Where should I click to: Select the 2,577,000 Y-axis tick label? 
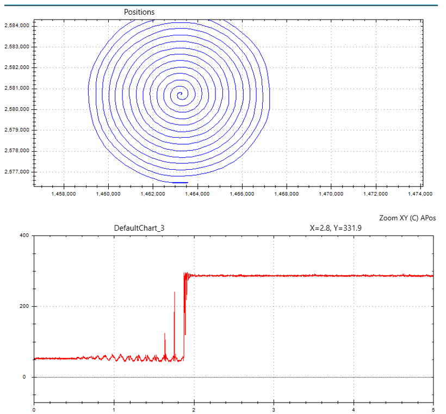17,171
